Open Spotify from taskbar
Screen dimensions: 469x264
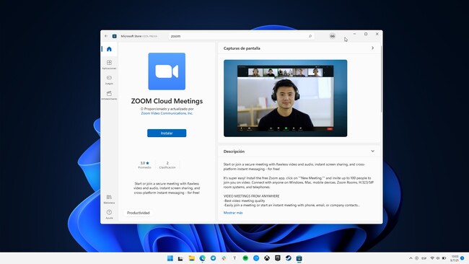[245, 258]
